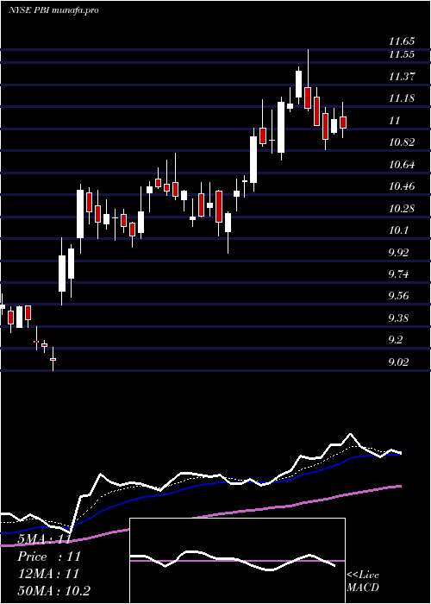
Task: Click the 5MA : 11 legend text
Action: coord(44,539)
